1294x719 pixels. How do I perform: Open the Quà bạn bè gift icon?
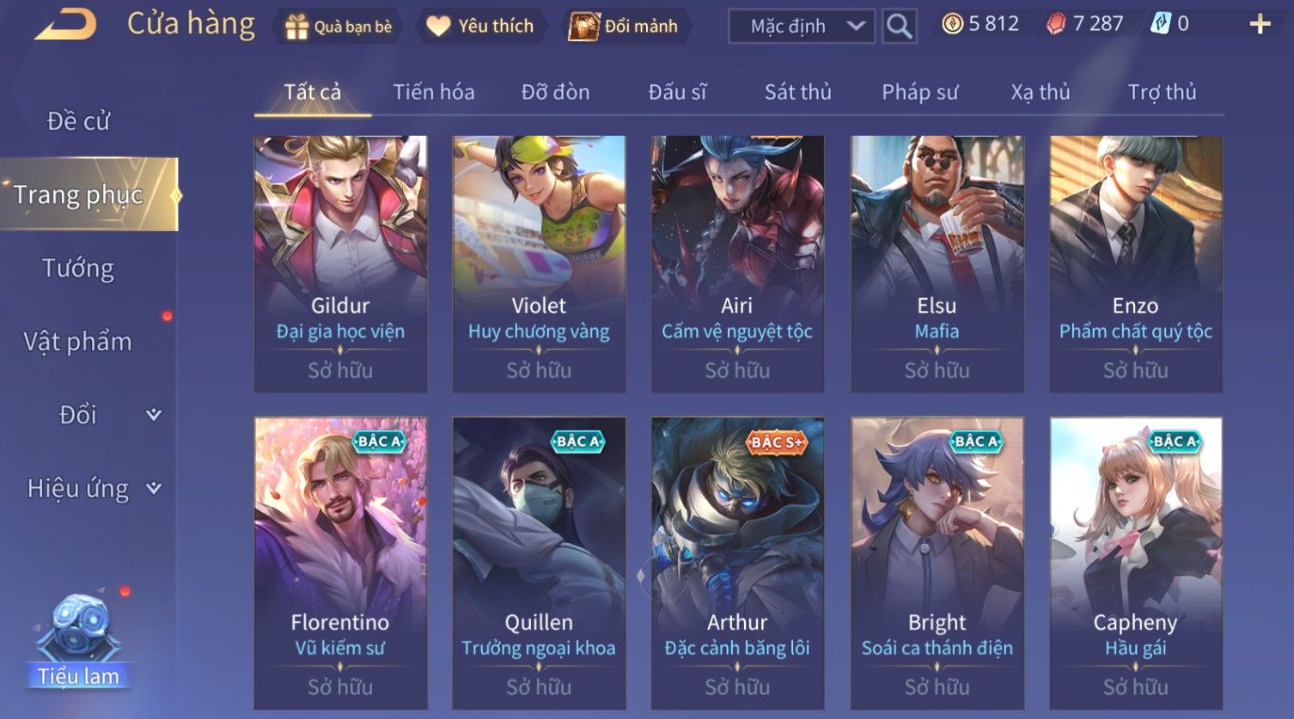(296, 27)
